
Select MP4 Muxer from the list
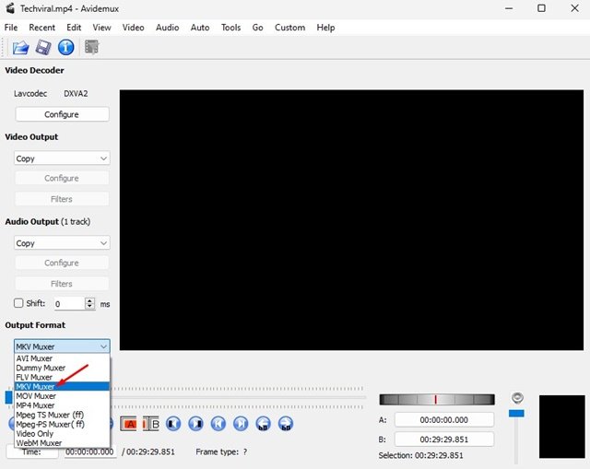(x=35, y=405)
